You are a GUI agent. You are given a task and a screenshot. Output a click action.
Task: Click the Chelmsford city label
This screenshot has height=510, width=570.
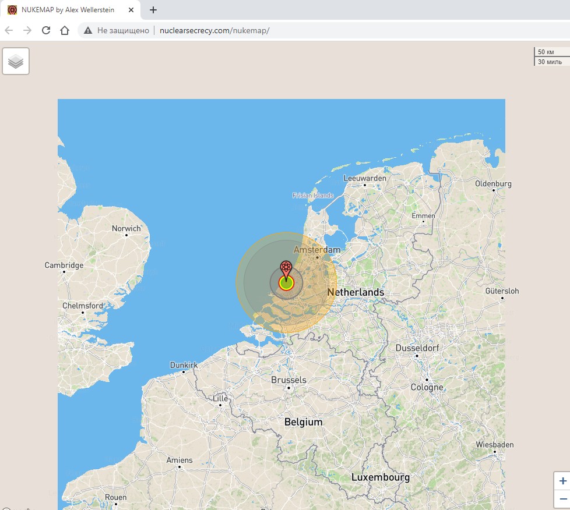click(x=83, y=306)
